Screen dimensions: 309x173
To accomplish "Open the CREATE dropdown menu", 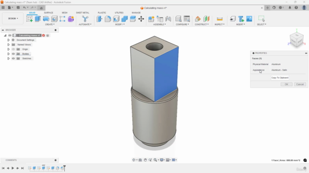I will pyautogui.click(x=50, y=25).
